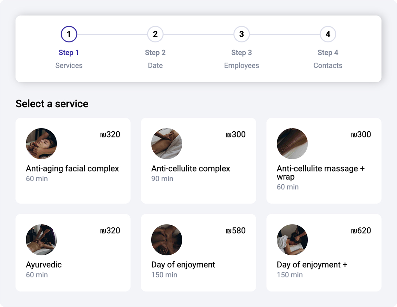The height and width of the screenshot is (307, 397).
Task: Choose the Anti-cellulite massage + wrap title
Action: (320, 173)
